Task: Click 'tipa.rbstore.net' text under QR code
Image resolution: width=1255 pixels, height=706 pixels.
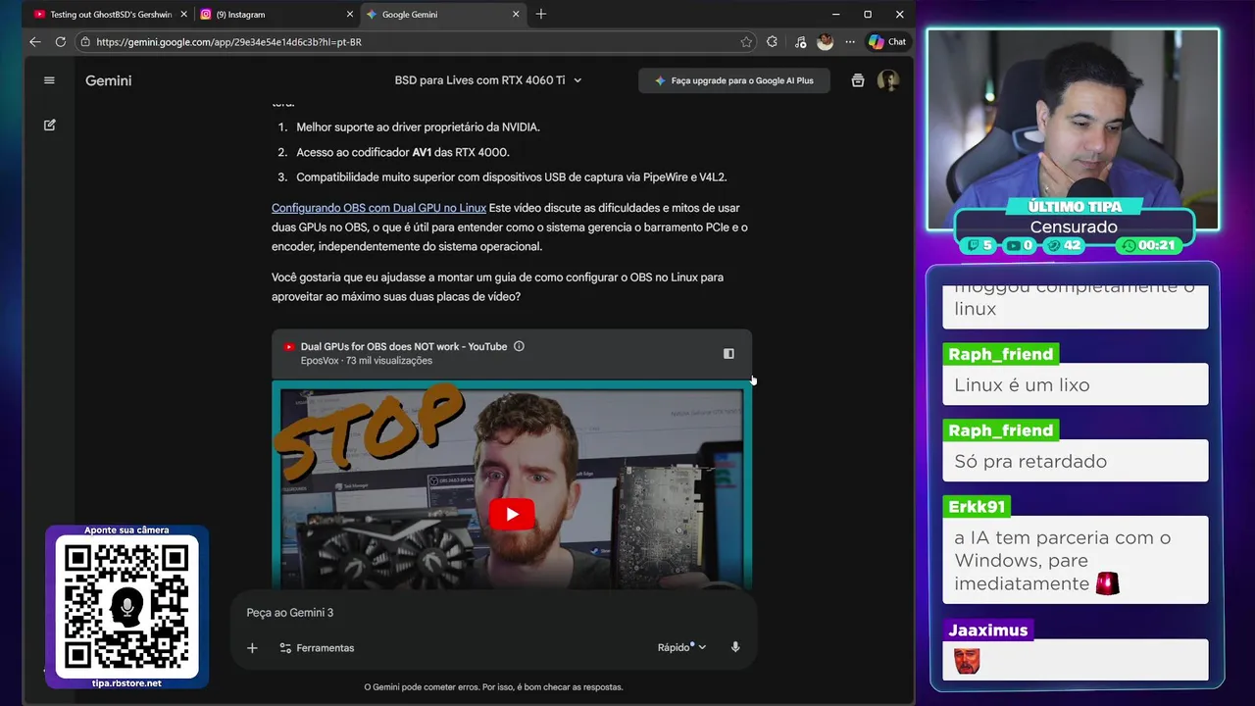Action: (x=126, y=683)
